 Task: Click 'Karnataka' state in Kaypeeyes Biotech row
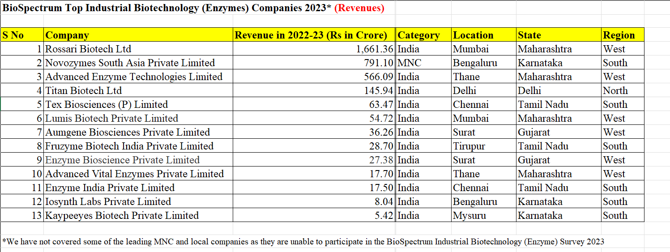(559, 215)
